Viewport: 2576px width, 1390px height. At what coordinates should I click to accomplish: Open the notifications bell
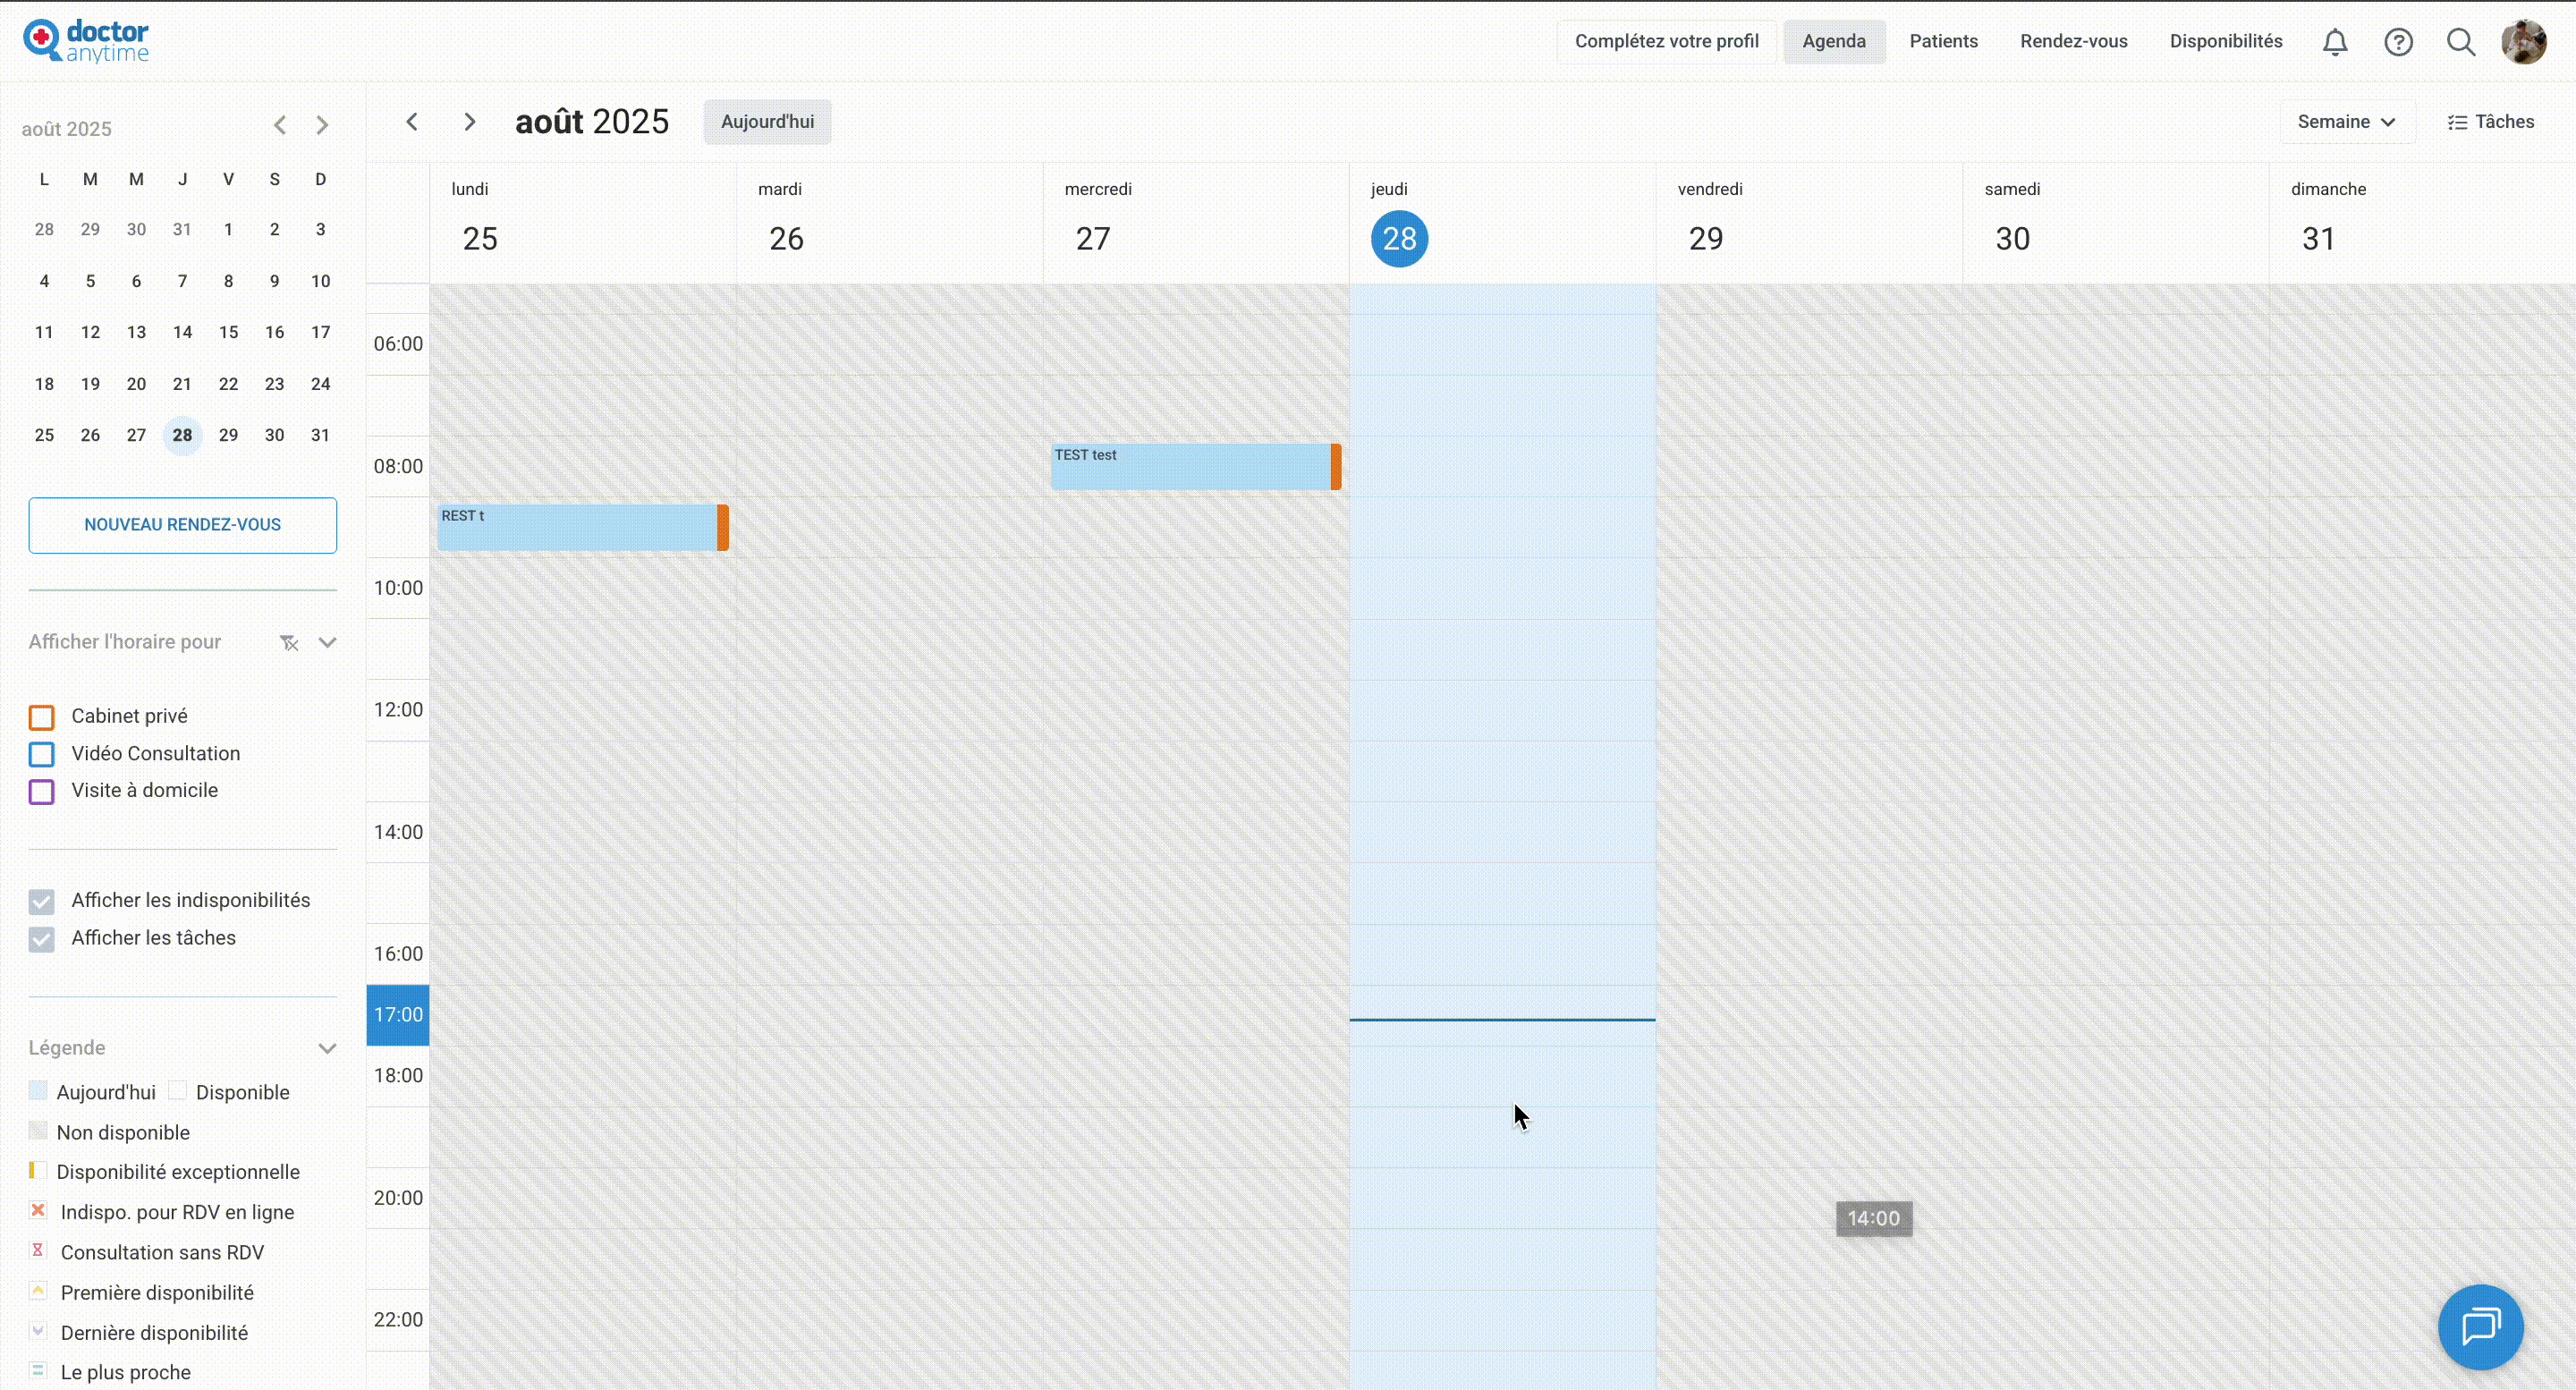pos(2335,42)
